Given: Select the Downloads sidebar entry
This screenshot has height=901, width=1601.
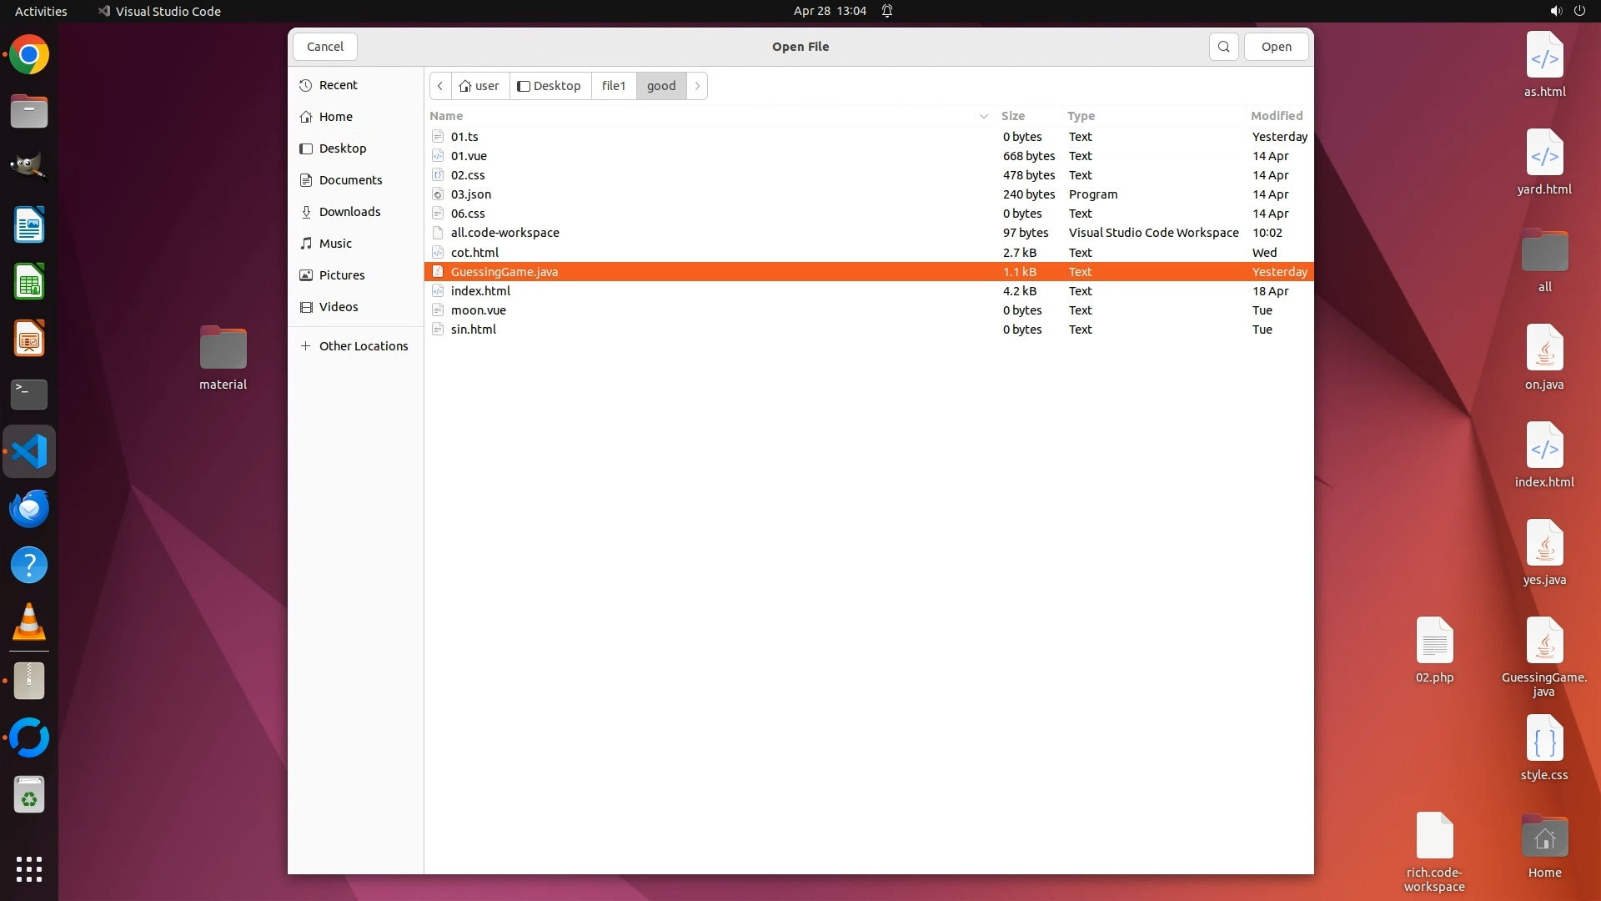Looking at the screenshot, I should (x=349, y=212).
